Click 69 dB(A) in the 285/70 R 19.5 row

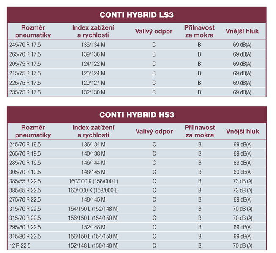(x=242, y=163)
